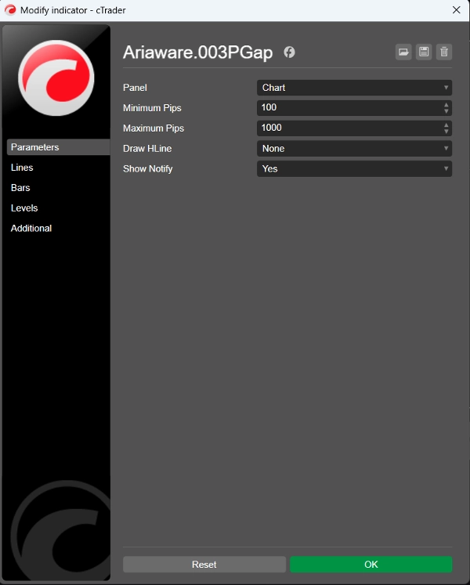Image resolution: width=470 pixels, height=585 pixels.
Task: Open the Bars tab
Action: [20, 188]
